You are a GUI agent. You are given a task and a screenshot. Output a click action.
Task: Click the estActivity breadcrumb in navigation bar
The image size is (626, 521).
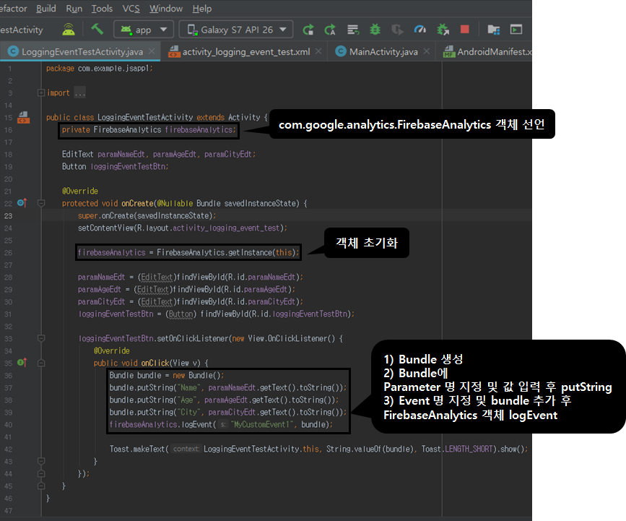(x=22, y=30)
